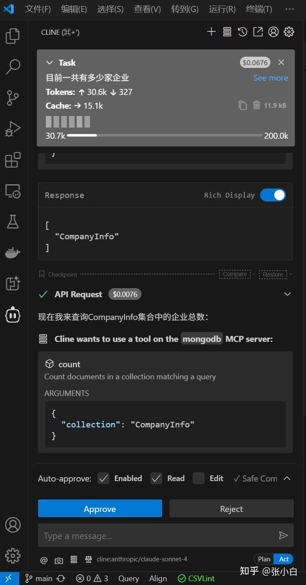
Task: Approve the mongodb count tool request
Action: click(x=100, y=509)
